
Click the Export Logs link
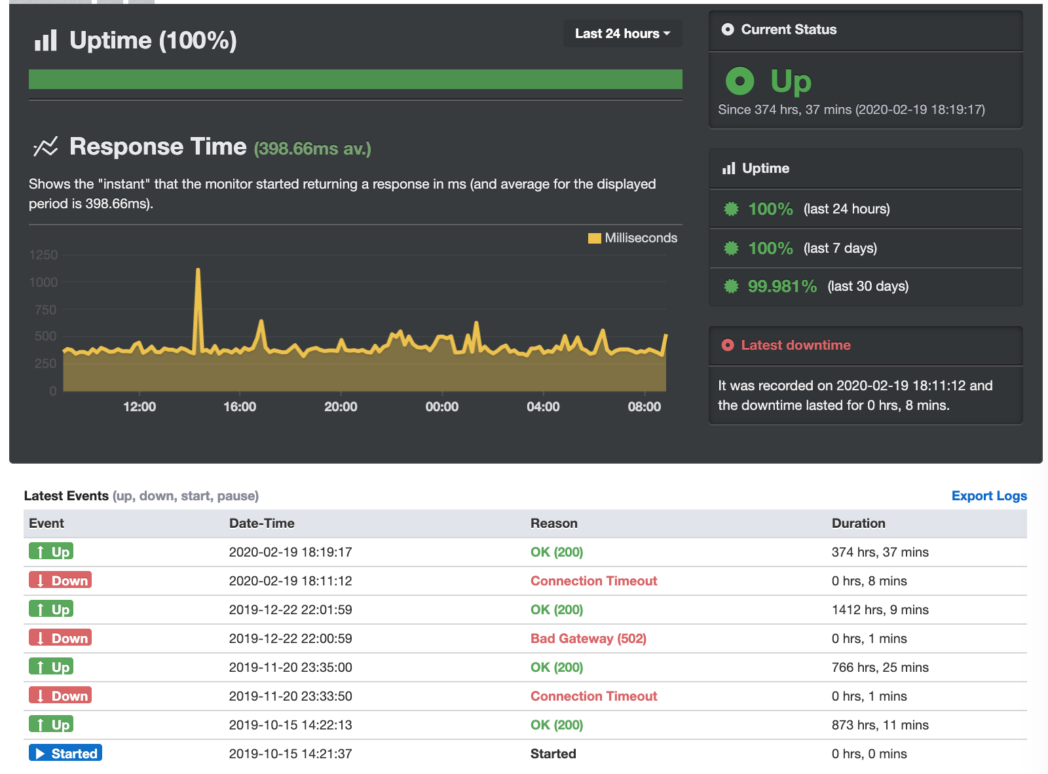tap(989, 496)
